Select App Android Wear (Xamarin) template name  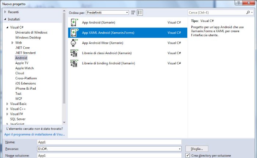pos(102,43)
